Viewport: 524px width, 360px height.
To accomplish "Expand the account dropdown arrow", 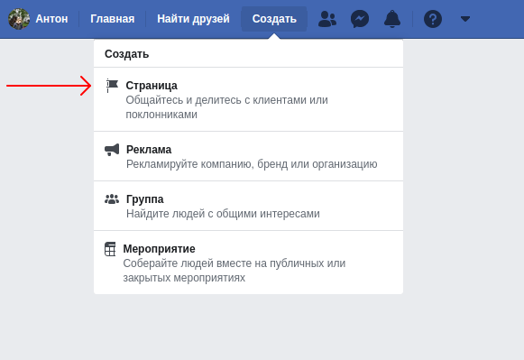I will (464, 19).
